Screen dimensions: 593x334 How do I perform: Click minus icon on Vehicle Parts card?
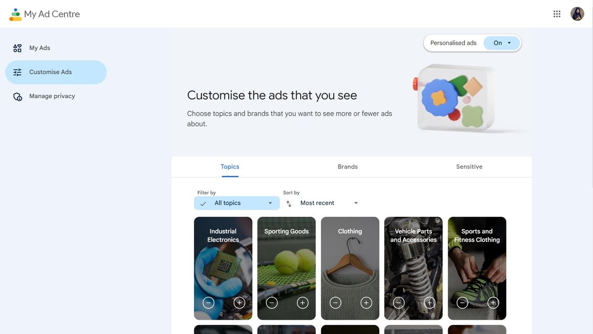point(399,302)
